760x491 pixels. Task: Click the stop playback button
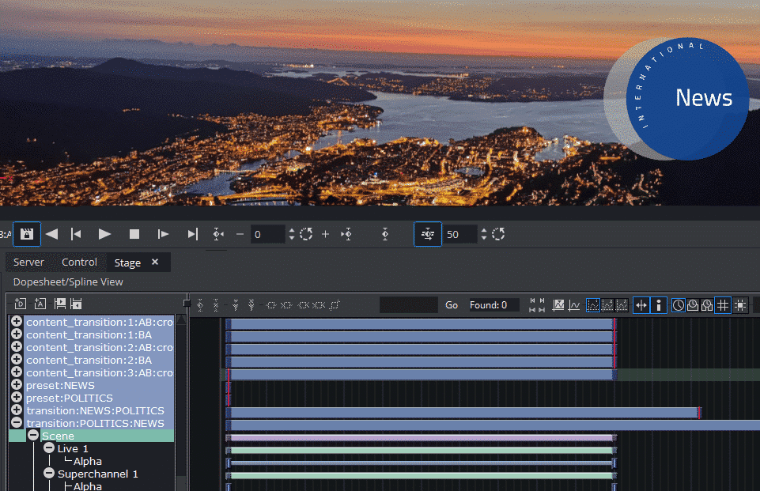(x=134, y=234)
